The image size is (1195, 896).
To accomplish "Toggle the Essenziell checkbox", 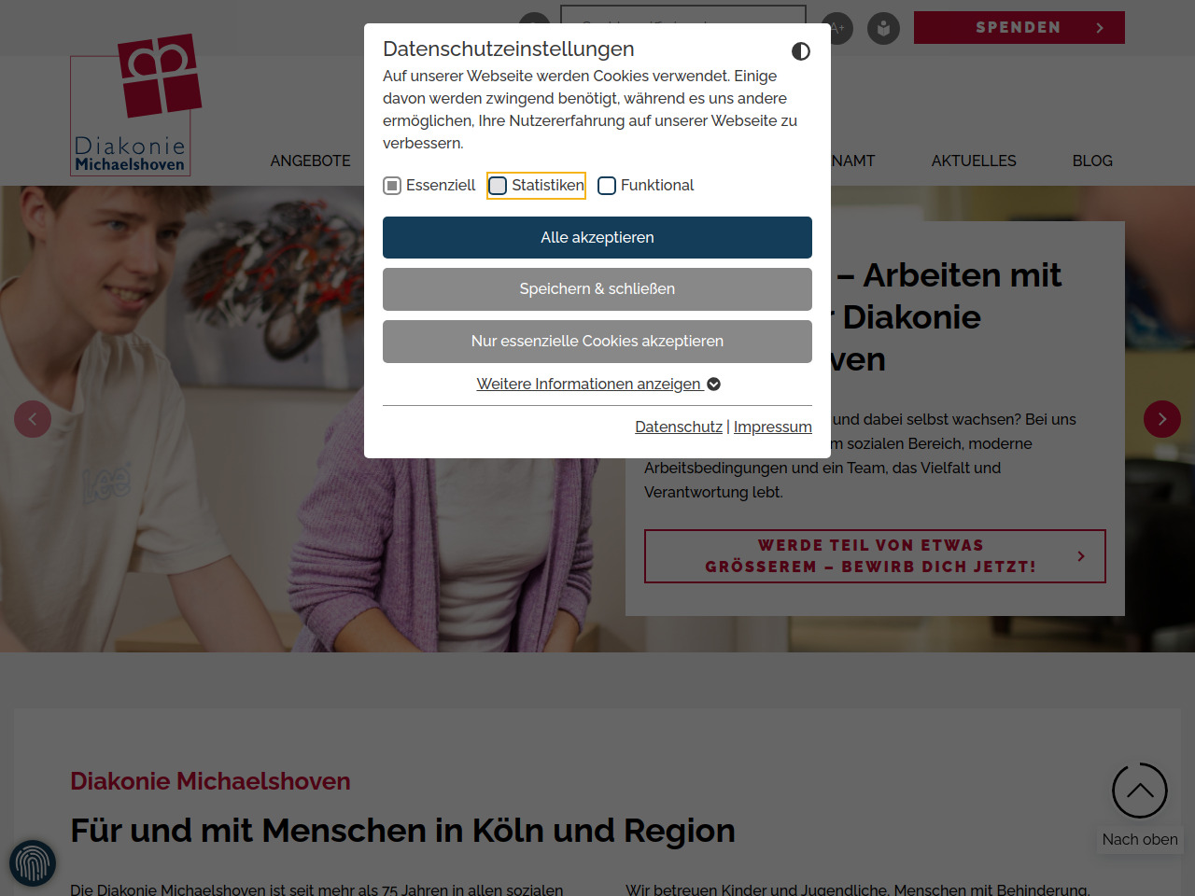I will pos(392,186).
